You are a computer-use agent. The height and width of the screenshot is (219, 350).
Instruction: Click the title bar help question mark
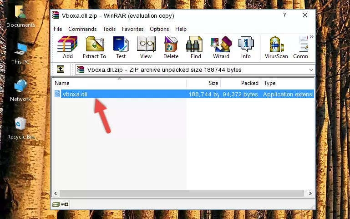284,15
